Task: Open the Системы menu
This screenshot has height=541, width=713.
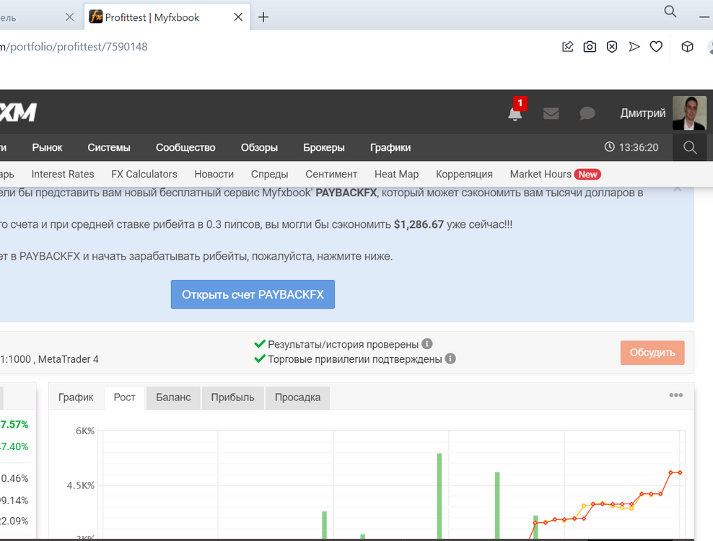Action: tap(109, 147)
